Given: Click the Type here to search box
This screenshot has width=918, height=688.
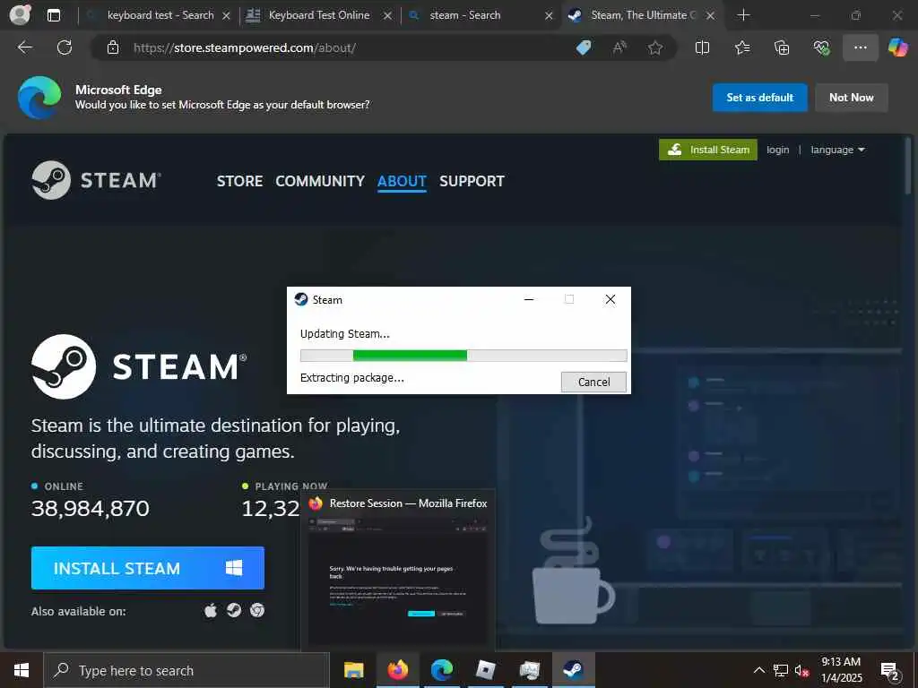Looking at the screenshot, I should [x=186, y=670].
